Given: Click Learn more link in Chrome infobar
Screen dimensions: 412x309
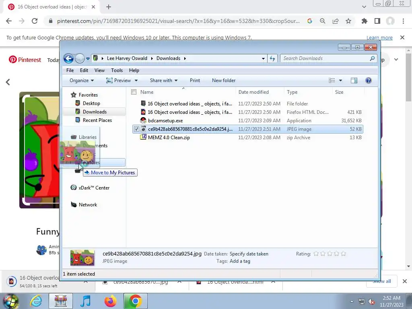Looking at the screenshot, I should [379, 37].
